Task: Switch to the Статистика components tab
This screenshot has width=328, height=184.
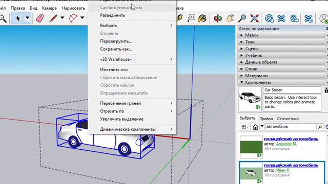Action: [288, 119]
